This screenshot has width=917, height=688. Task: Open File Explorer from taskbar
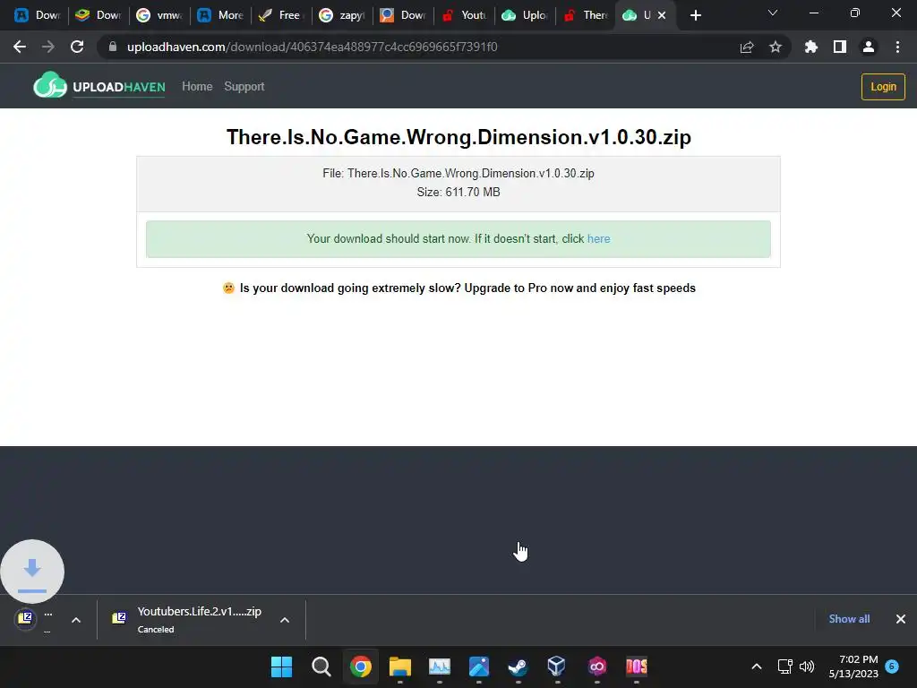coord(400,666)
